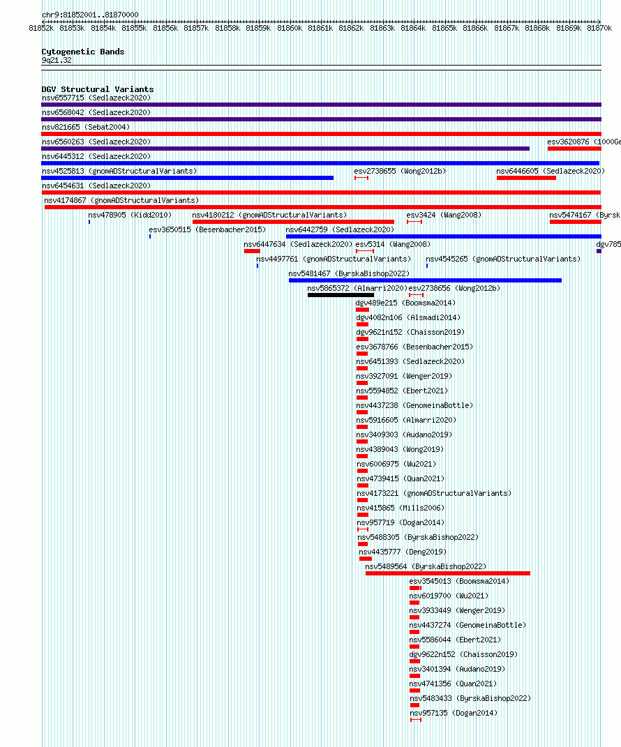Click the nsv957135 (Dogan2014) label

pos(454,714)
